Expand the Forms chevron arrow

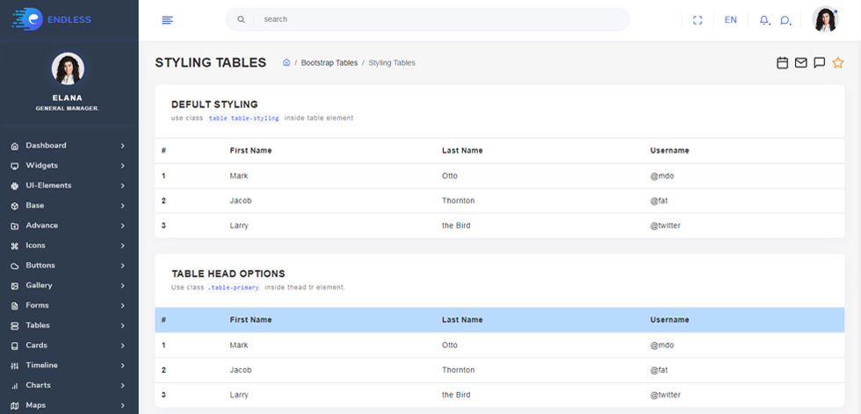pos(122,306)
